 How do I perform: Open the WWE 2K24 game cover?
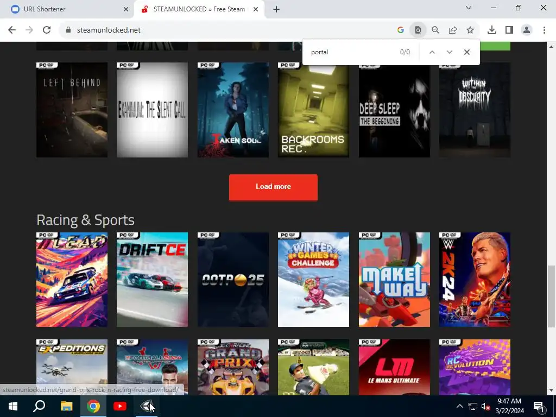click(x=475, y=280)
